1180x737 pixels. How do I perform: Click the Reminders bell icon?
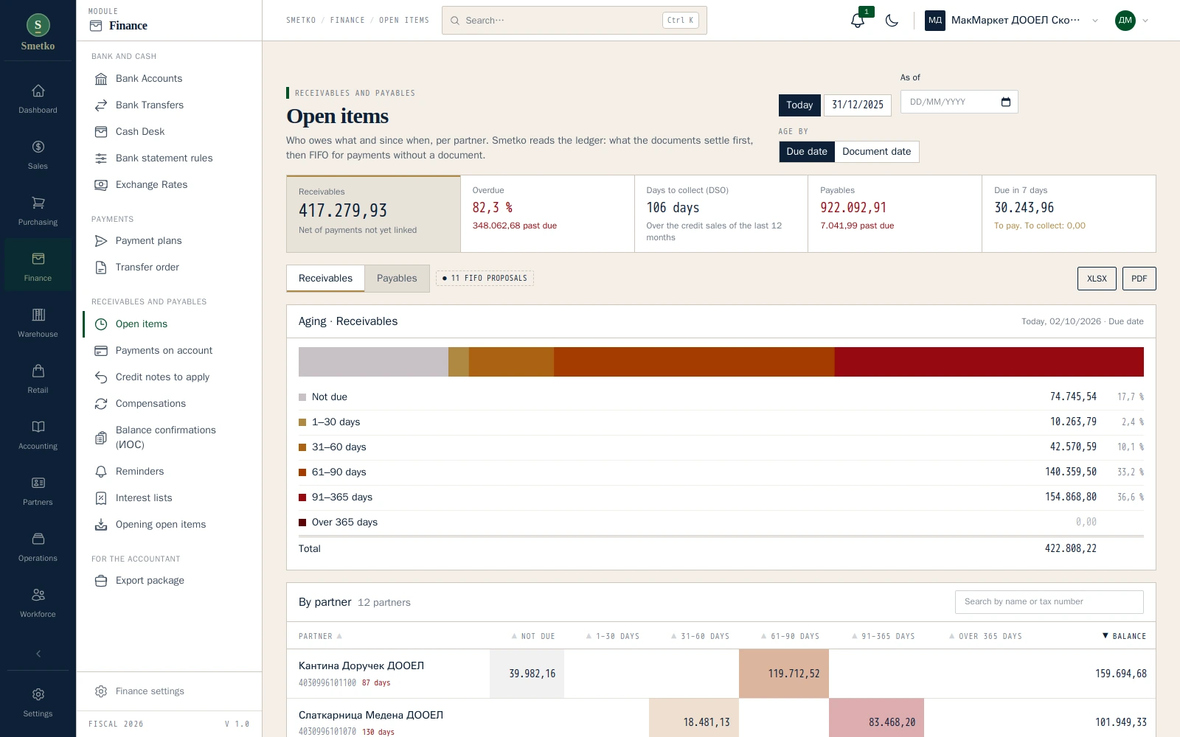[101, 472]
